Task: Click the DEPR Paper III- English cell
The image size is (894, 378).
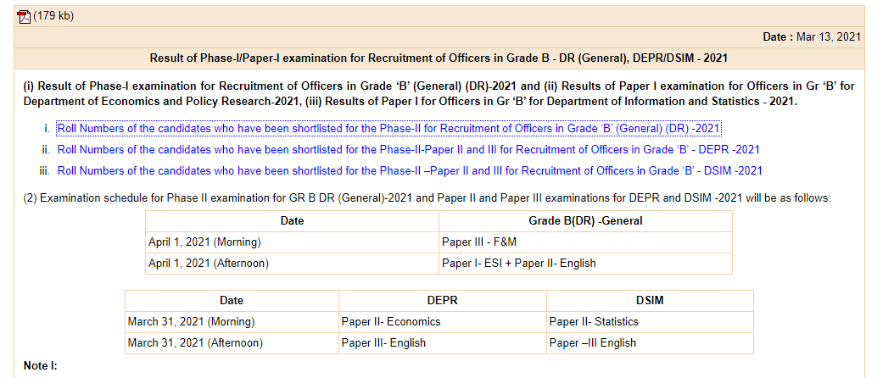Action: pos(383,343)
